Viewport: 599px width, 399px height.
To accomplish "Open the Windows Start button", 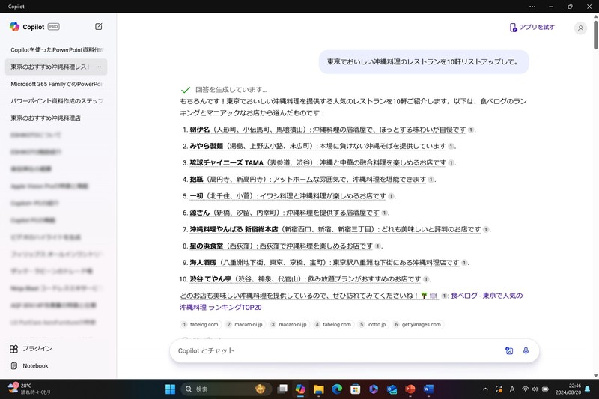I will (170, 389).
